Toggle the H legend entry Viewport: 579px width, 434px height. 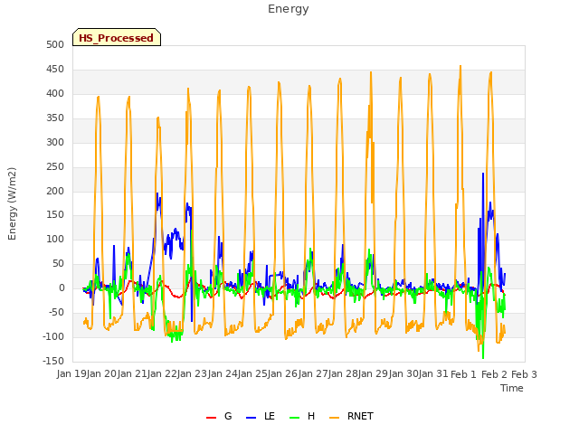pos(302,416)
